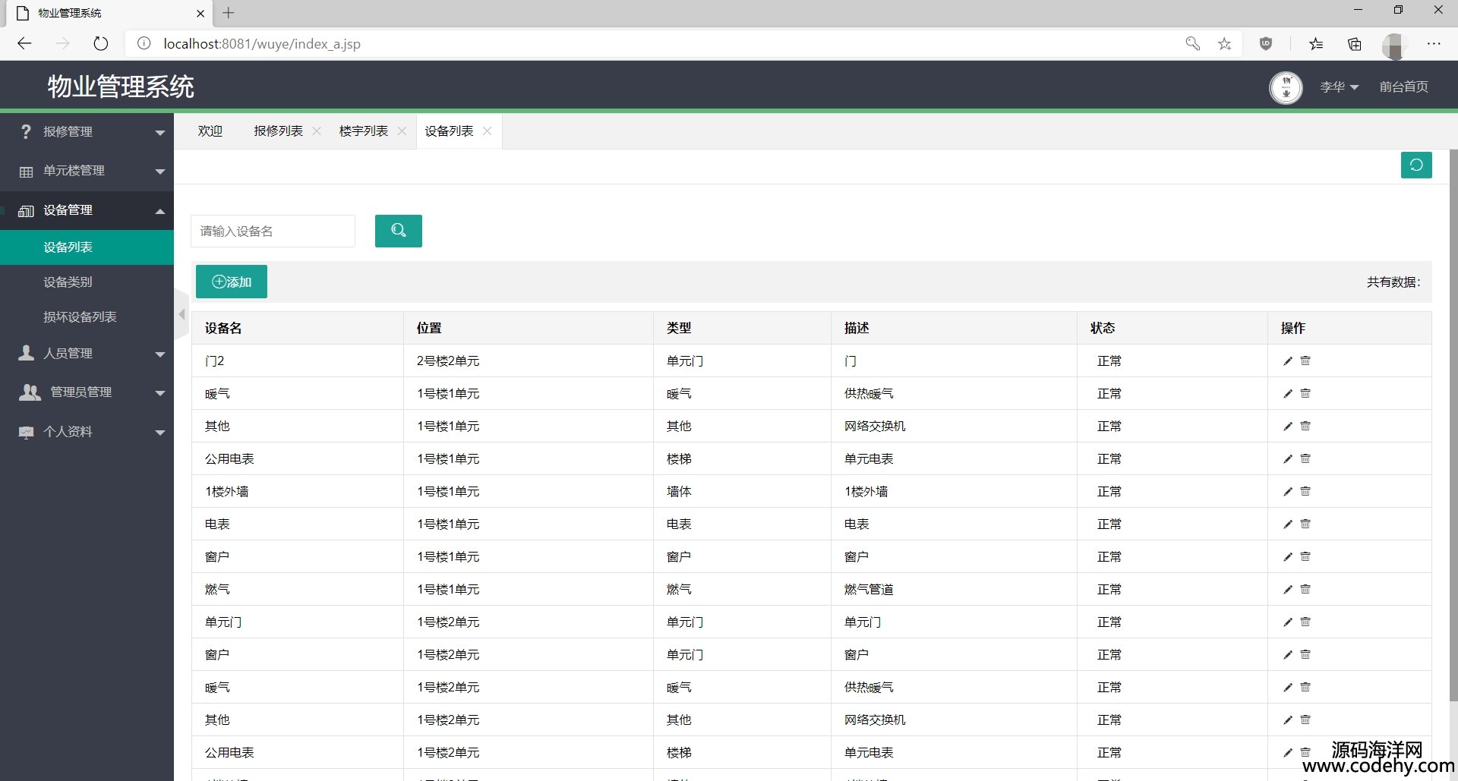The width and height of the screenshot is (1458, 781).
Task: Delete the 门2 device row
Action: [1305, 361]
